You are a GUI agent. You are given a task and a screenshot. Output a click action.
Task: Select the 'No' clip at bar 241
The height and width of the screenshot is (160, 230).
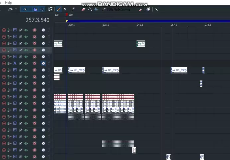tap(141, 43)
